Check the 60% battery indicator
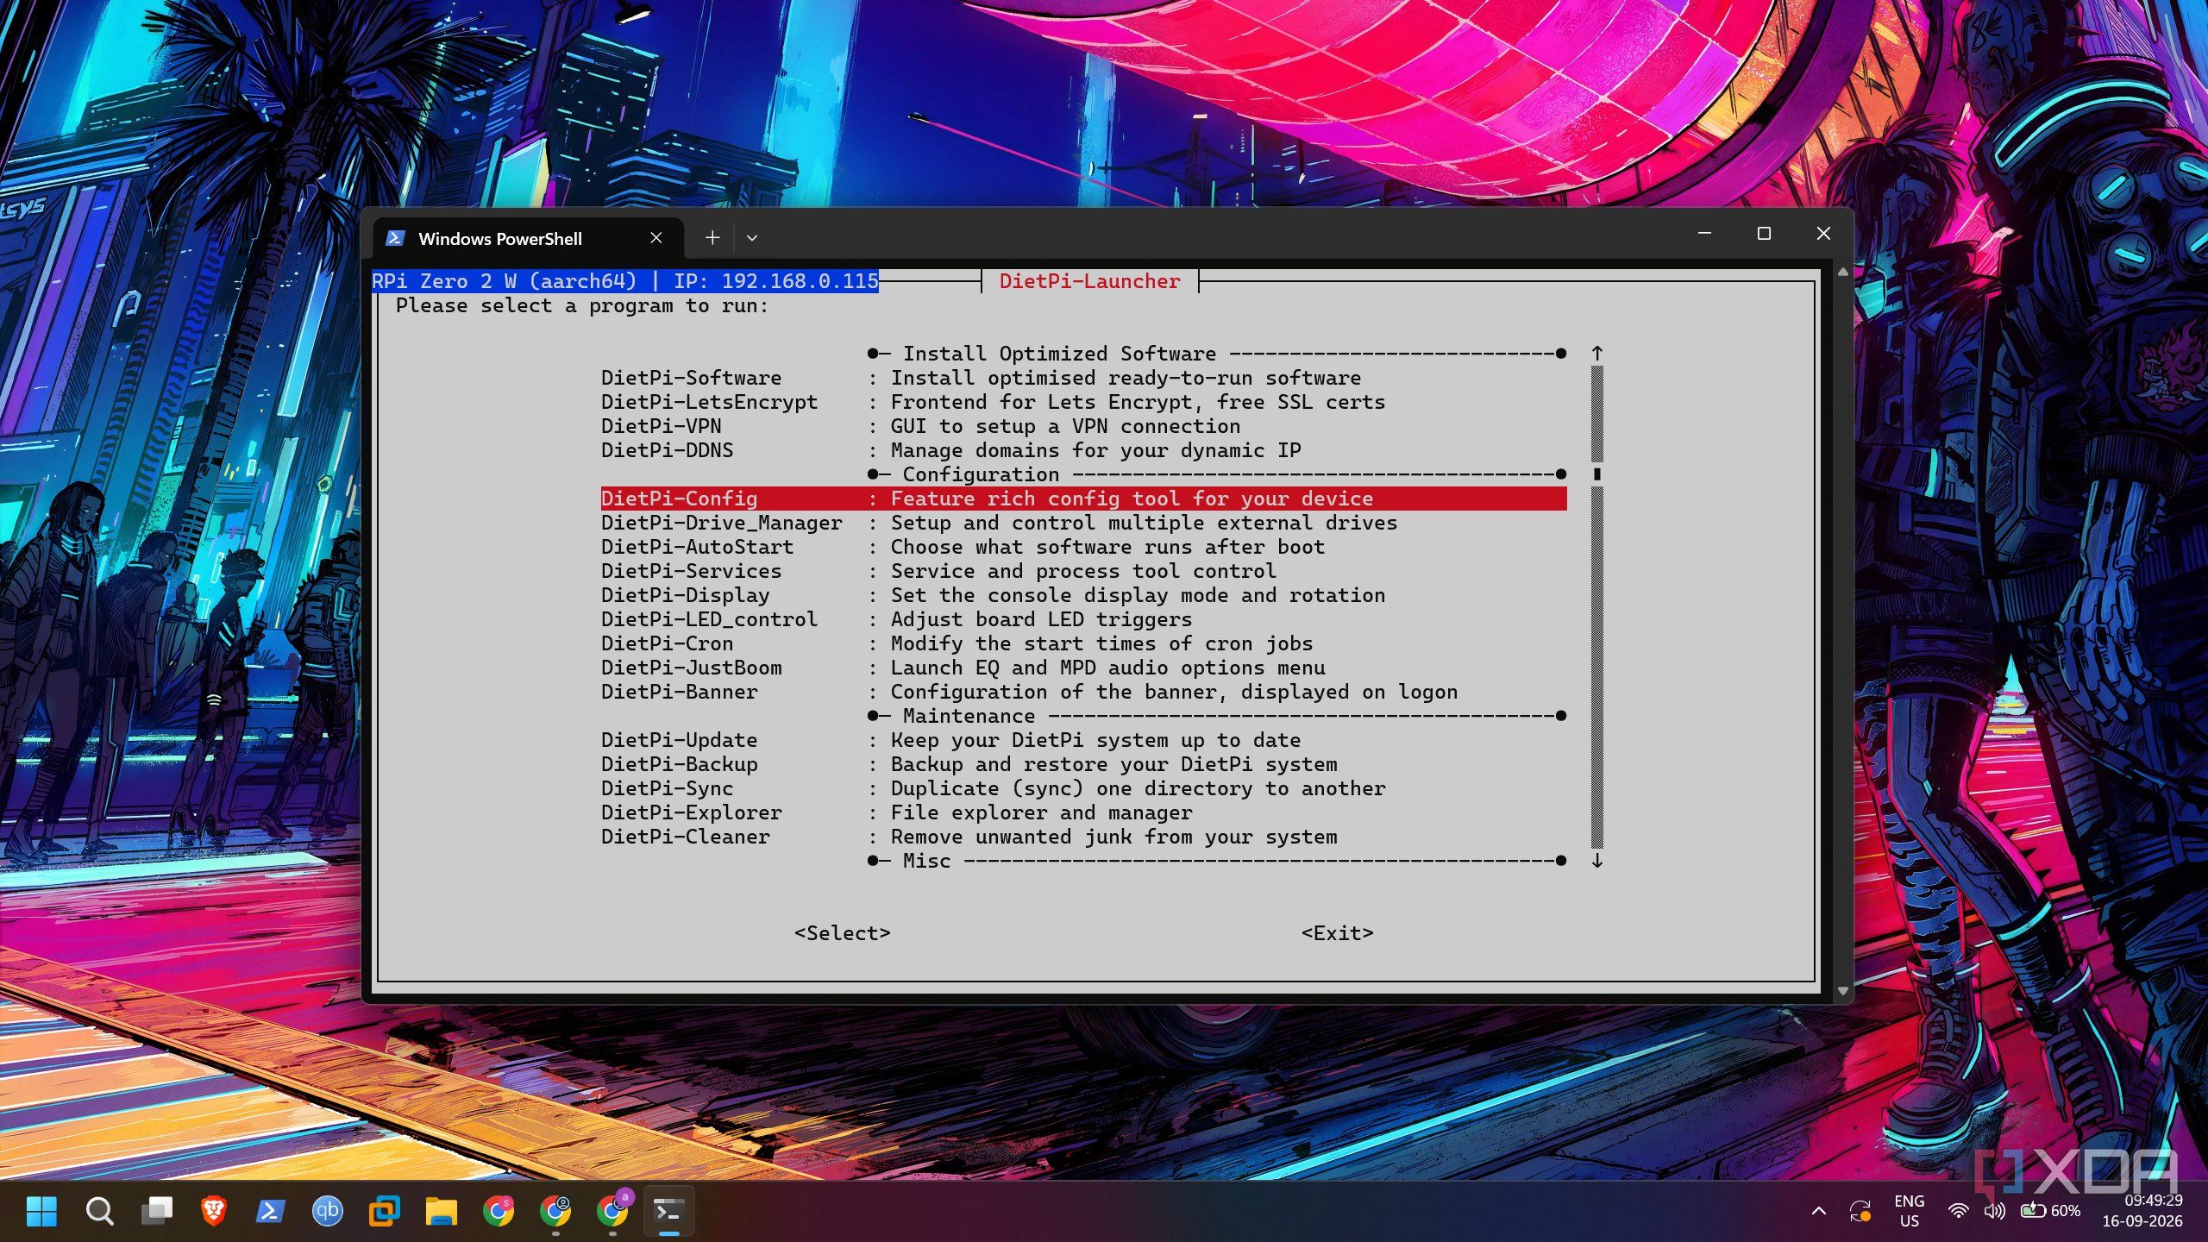The height and width of the screenshot is (1242, 2208). (2051, 1211)
